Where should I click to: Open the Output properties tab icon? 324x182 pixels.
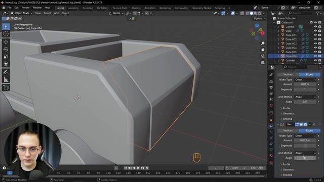pyautogui.click(x=271, y=88)
